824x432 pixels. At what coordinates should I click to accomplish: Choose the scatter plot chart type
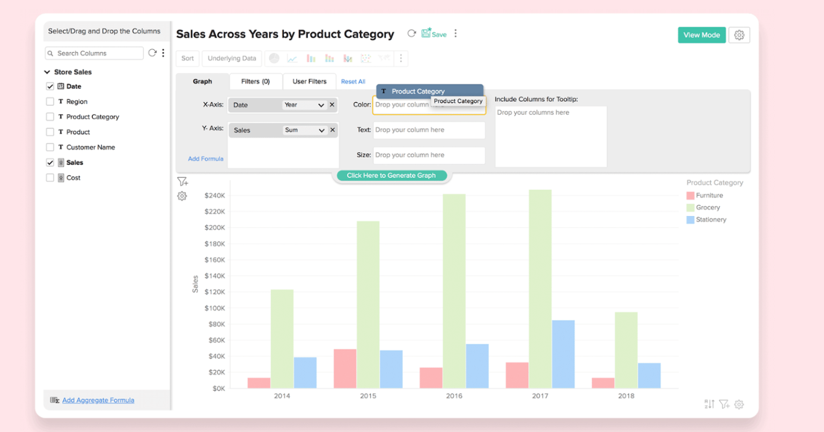(365, 58)
